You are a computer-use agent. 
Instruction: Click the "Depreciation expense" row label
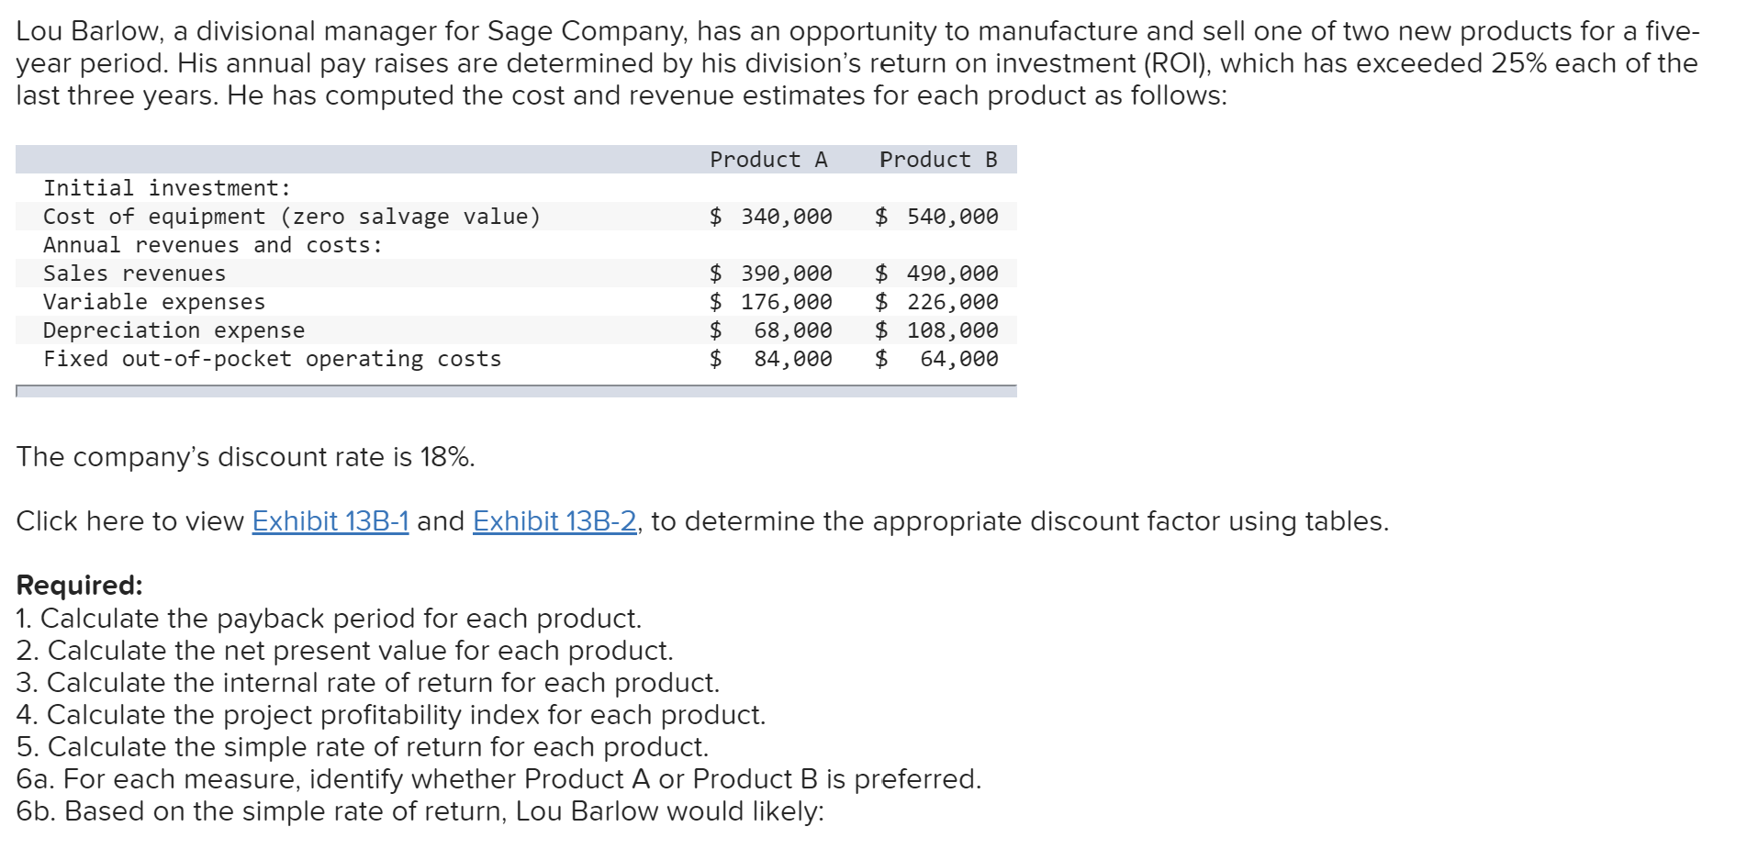(174, 330)
